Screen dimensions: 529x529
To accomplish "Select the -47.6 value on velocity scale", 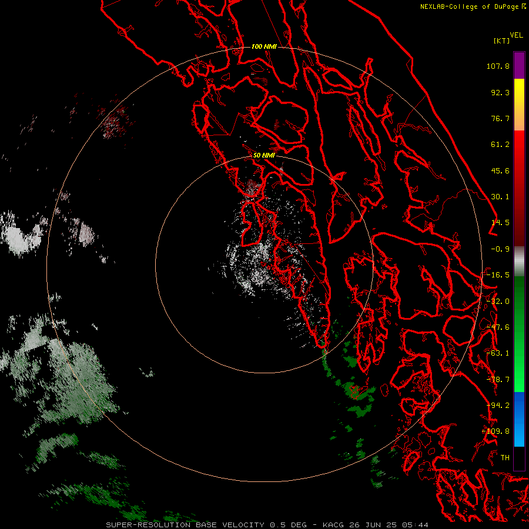I will tap(498, 327).
